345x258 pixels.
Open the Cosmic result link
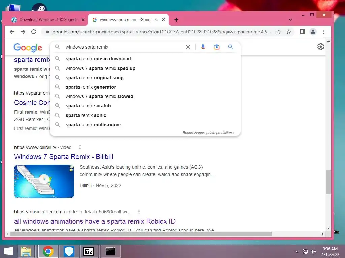point(32,103)
